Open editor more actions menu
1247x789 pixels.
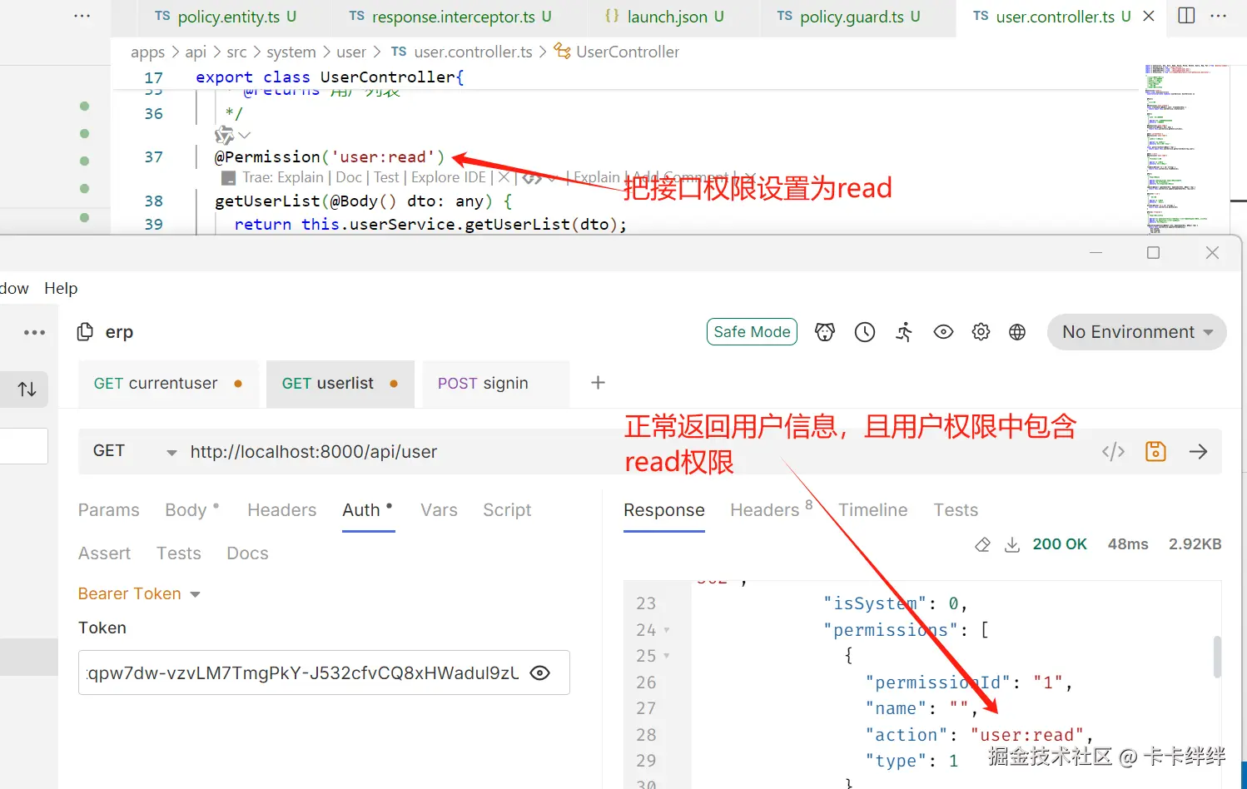click(x=1219, y=16)
